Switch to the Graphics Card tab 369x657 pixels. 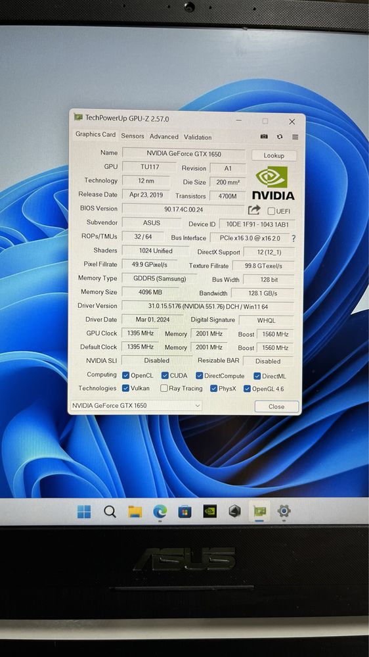(95, 135)
